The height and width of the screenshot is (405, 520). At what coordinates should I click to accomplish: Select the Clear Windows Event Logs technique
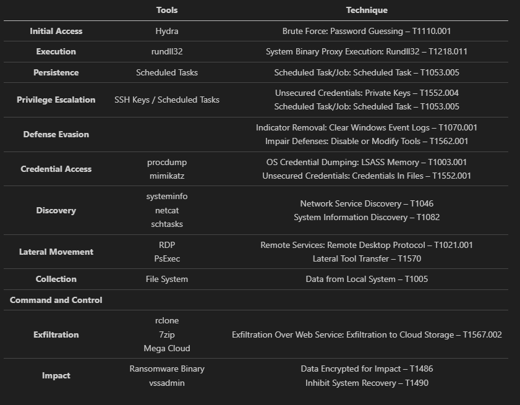[367, 127]
